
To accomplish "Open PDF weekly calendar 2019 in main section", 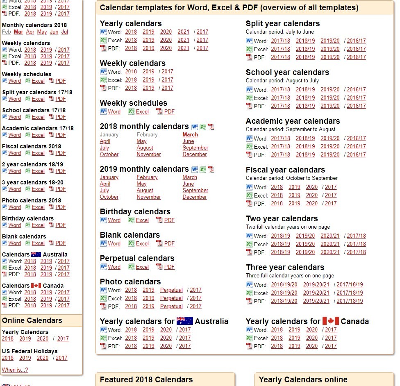I will coord(148,88).
